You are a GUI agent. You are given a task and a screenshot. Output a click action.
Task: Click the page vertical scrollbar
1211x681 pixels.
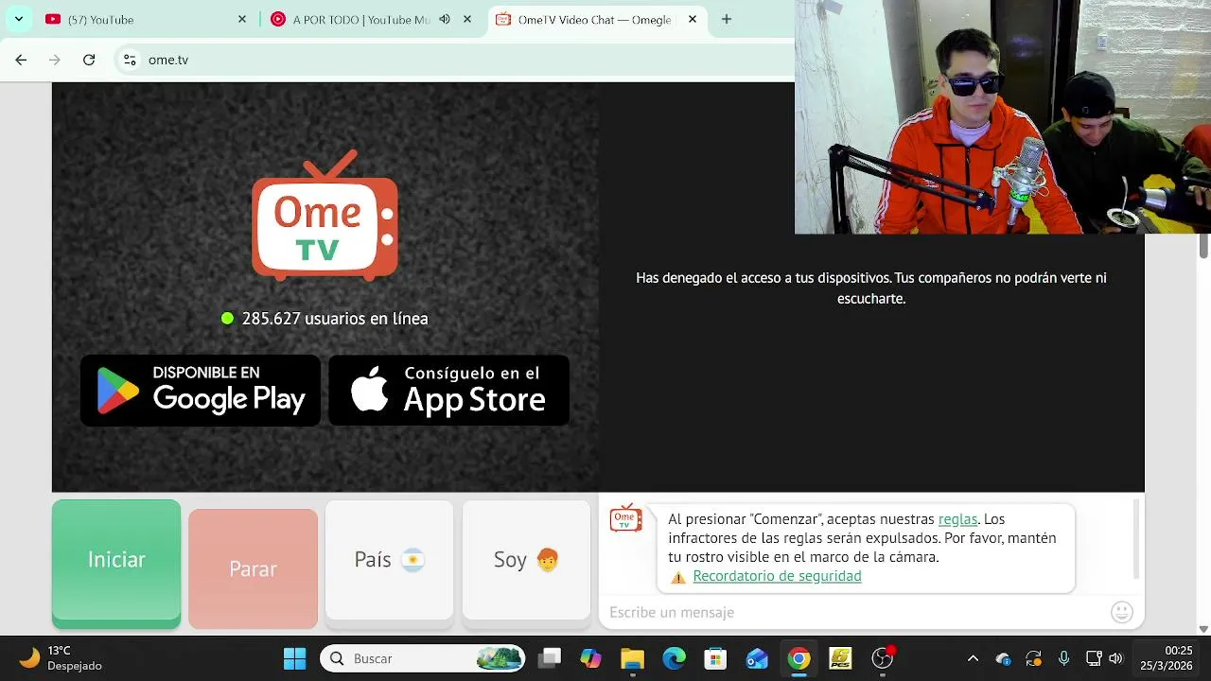pos(1203,244)
